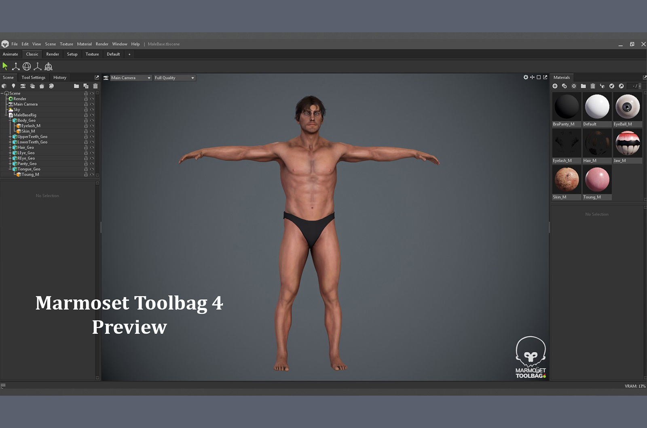647x428 pixels.
Task: Add a new light to scene
Action: click(13, 86)
